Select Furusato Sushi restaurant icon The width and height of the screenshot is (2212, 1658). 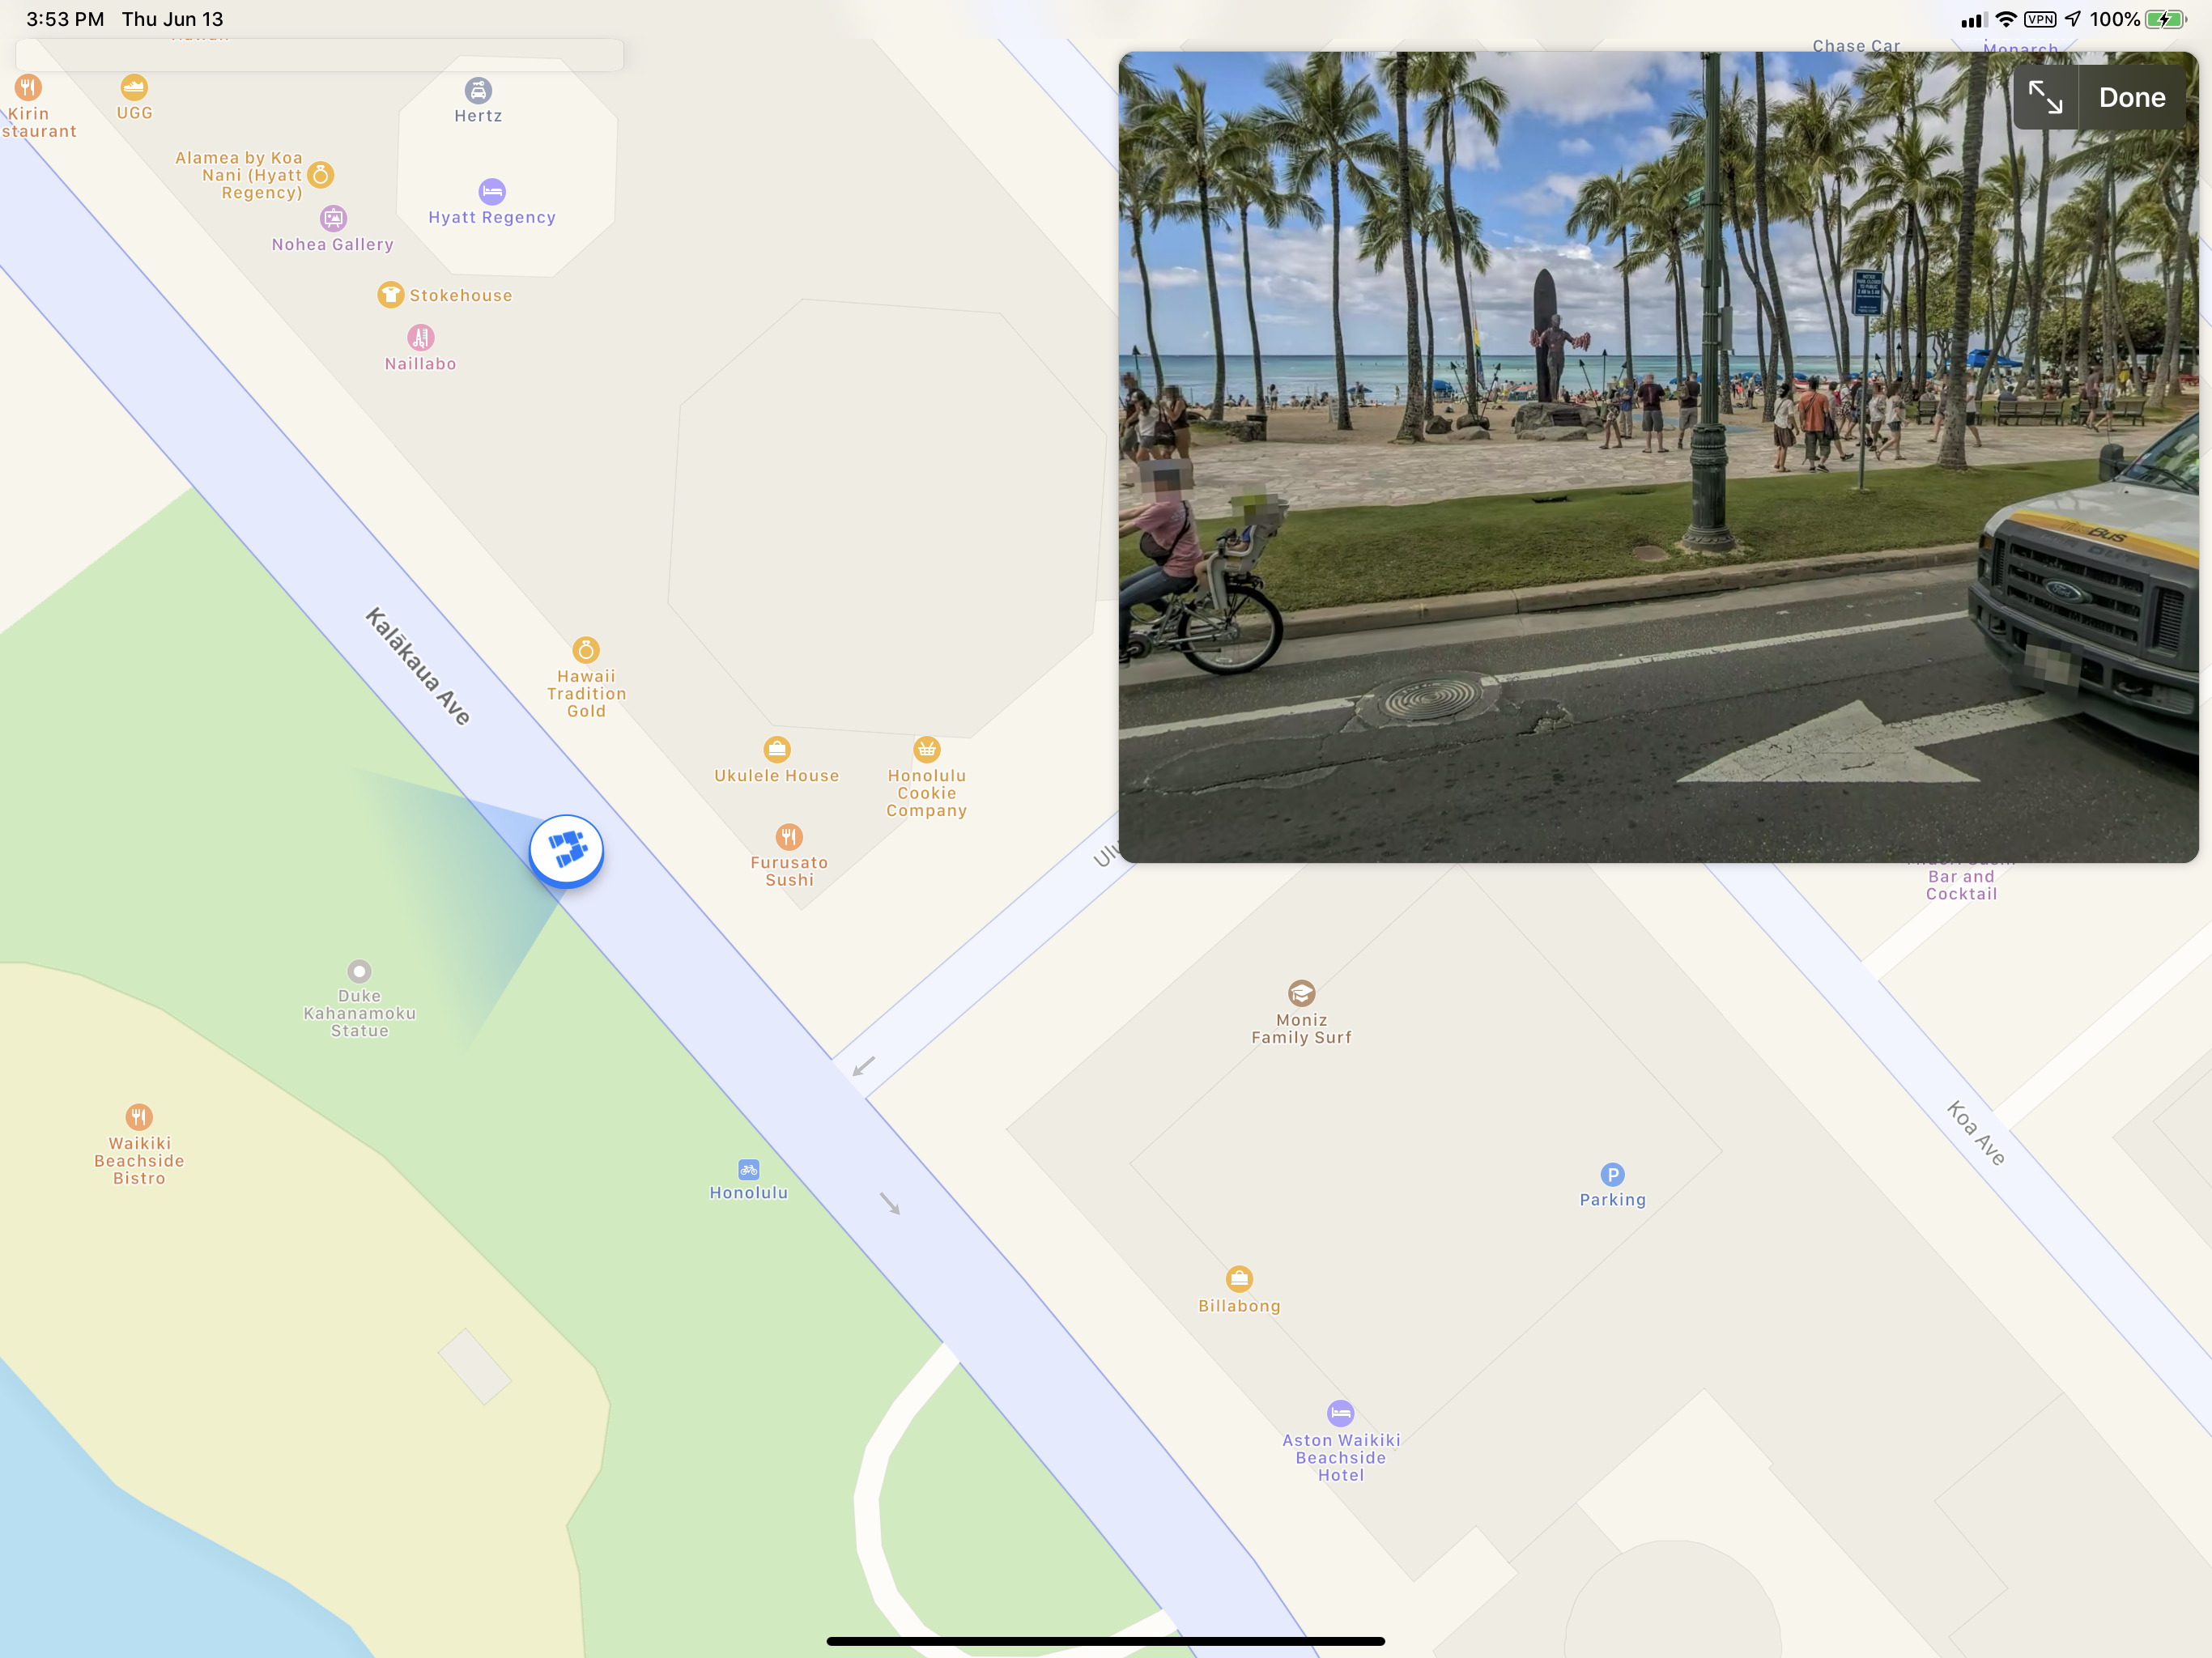(x=789, y=836)
